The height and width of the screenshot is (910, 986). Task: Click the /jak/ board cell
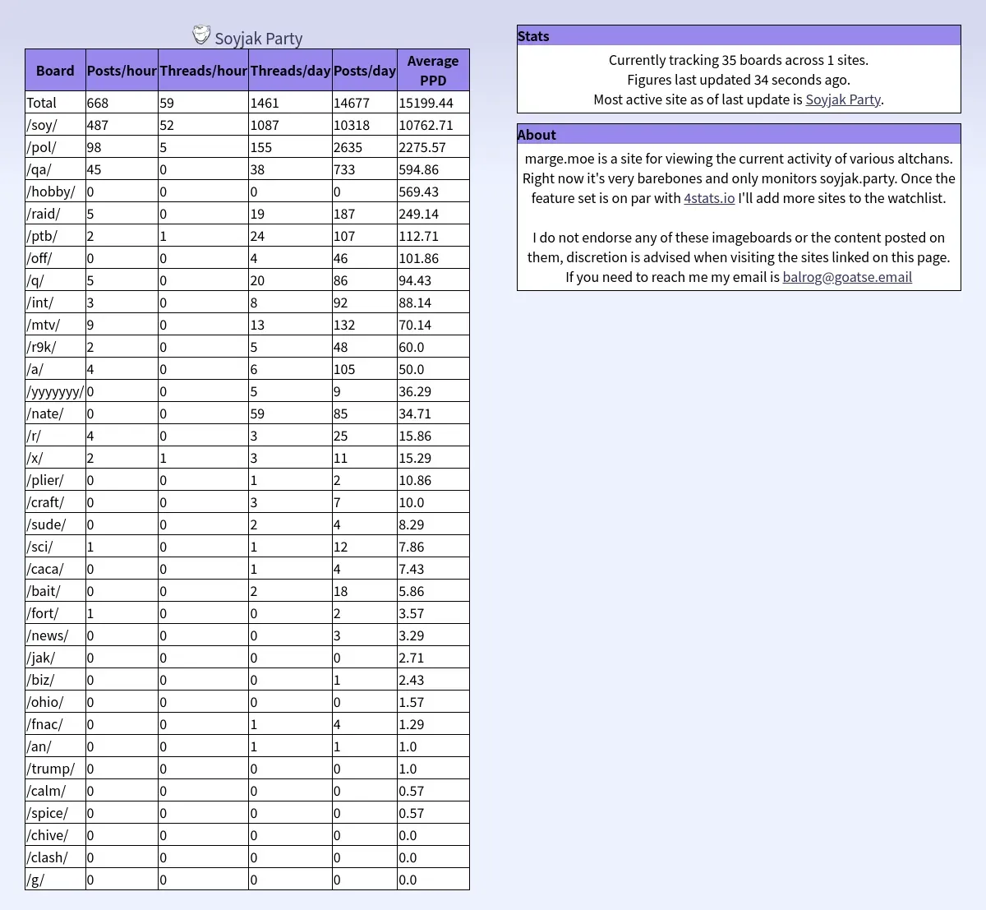(x=55, y=658)
